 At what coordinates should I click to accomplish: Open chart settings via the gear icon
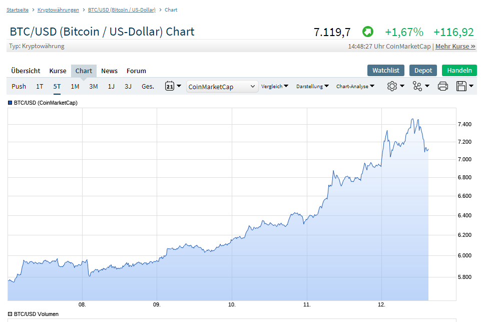coord(393,86)
